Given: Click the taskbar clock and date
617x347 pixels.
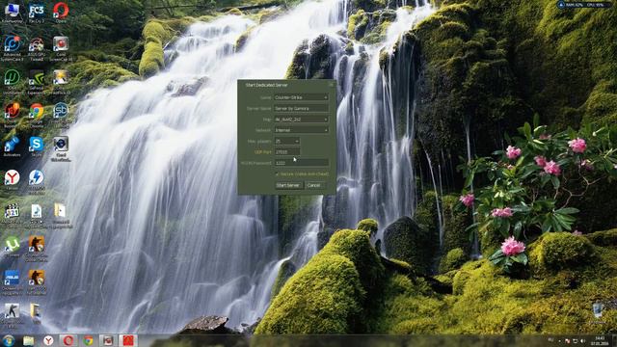Looking at the screenshot, I should pos(600,340).
